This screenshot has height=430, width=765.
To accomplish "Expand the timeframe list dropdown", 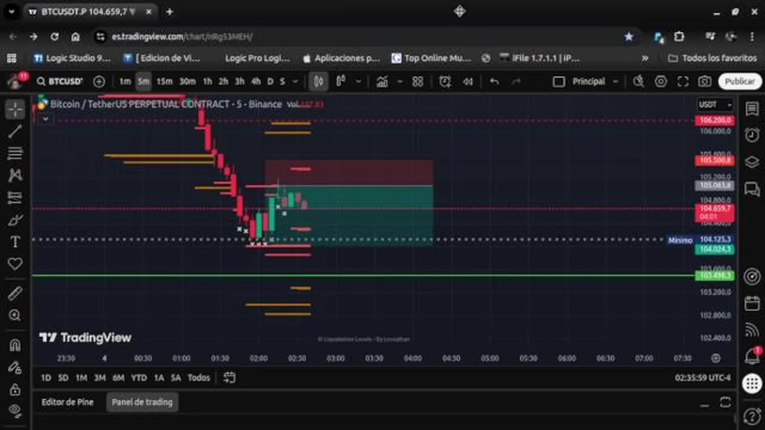I will 296,81.
